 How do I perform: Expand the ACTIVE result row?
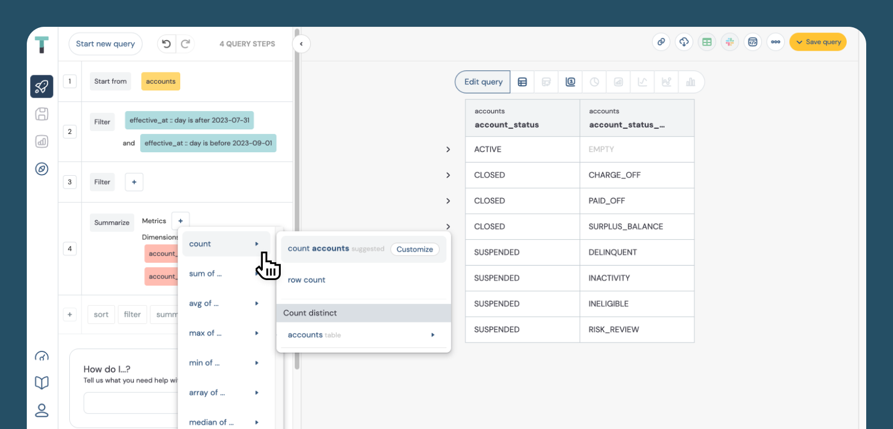pos(448,150)
